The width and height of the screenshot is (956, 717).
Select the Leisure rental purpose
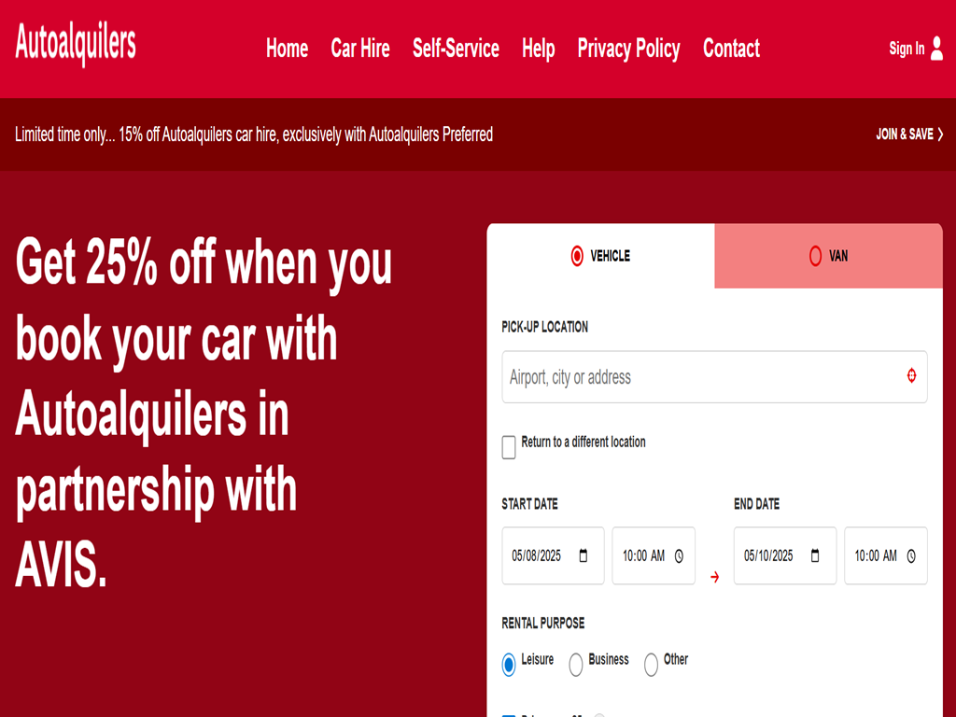509,664
